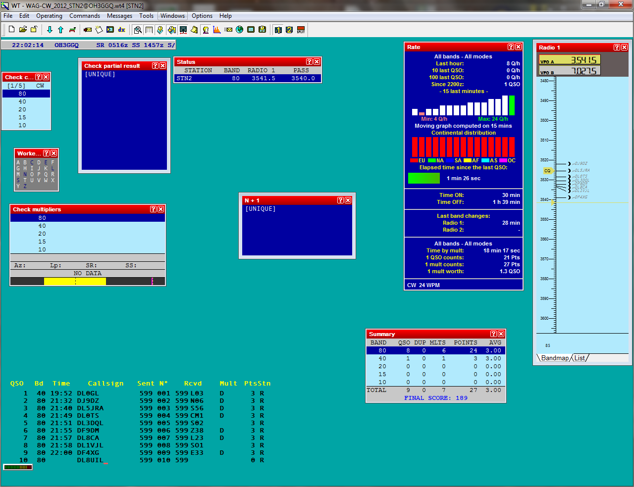Click the CW 24 WPM text in Rate
The height and width of the screenshot is (487, 634).
click(423, 285)
